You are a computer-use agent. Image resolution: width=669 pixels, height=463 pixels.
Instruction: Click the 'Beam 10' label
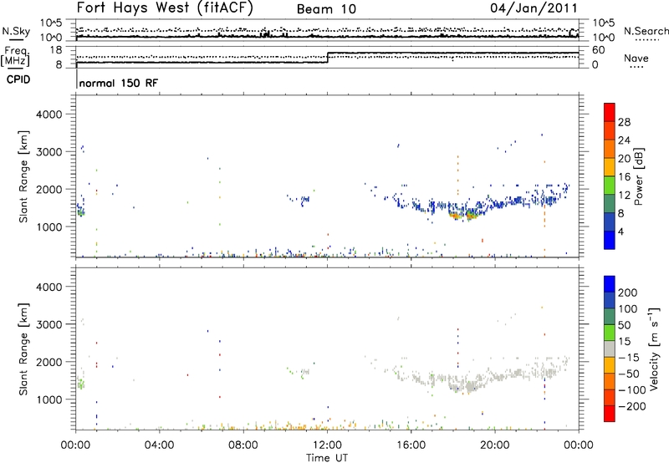(x=326, y=9)
